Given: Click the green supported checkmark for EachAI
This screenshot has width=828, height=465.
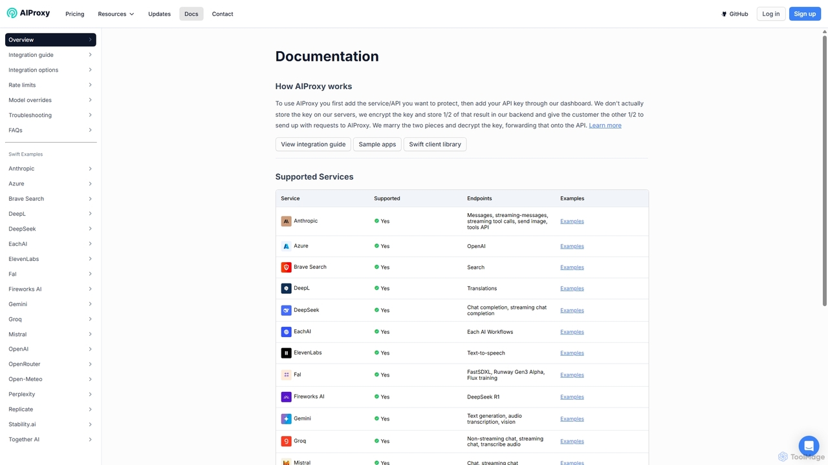Looking at the screenshot, I should pos(376,331).
